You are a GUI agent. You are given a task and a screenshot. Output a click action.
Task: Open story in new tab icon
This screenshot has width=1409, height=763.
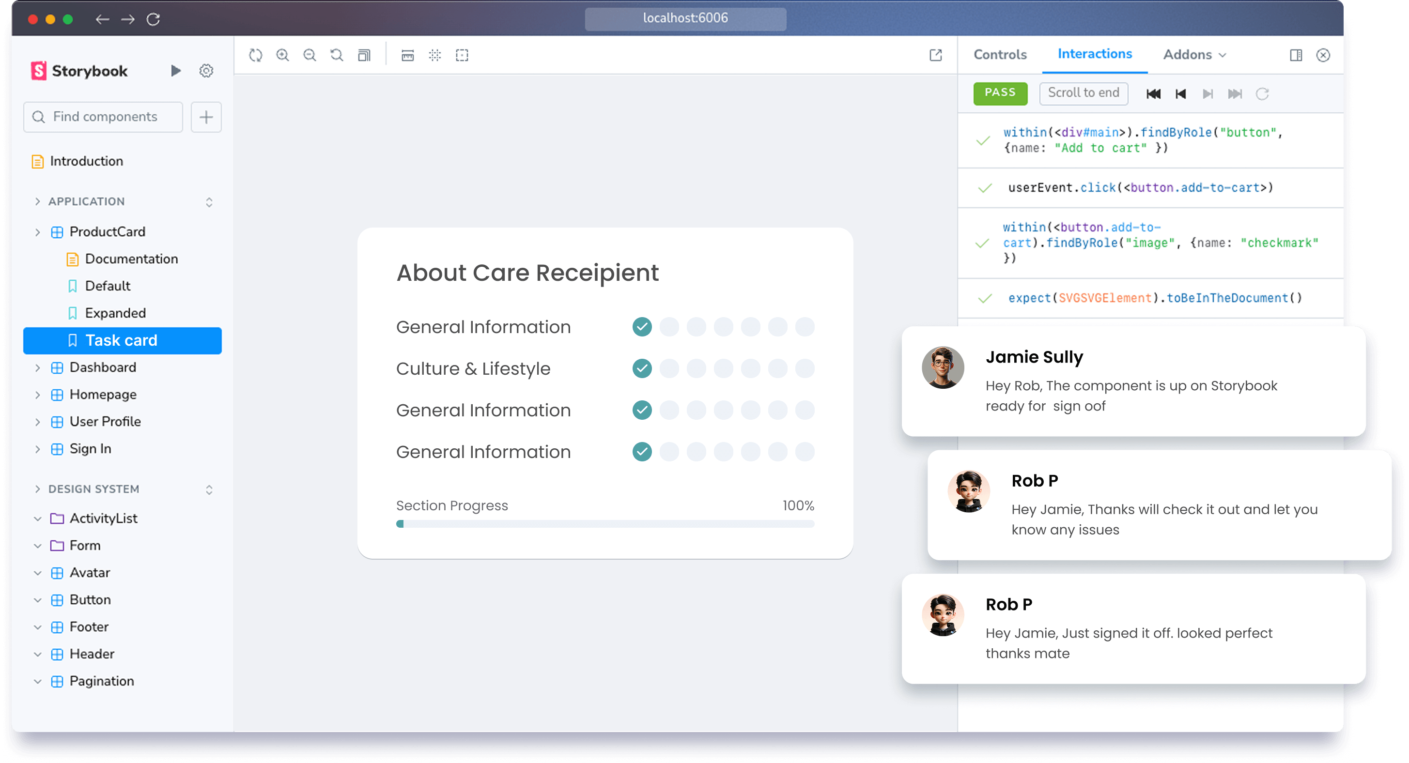point(936,55)
